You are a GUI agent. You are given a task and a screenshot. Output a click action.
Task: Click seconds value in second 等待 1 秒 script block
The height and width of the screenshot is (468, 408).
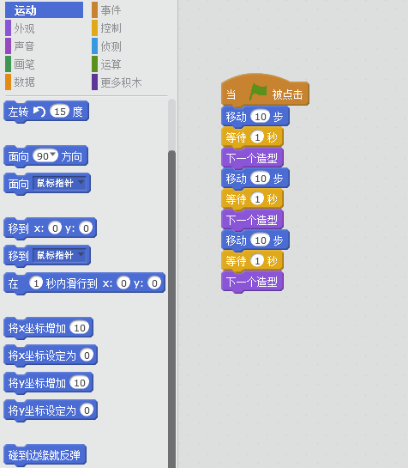click(257, 199)
